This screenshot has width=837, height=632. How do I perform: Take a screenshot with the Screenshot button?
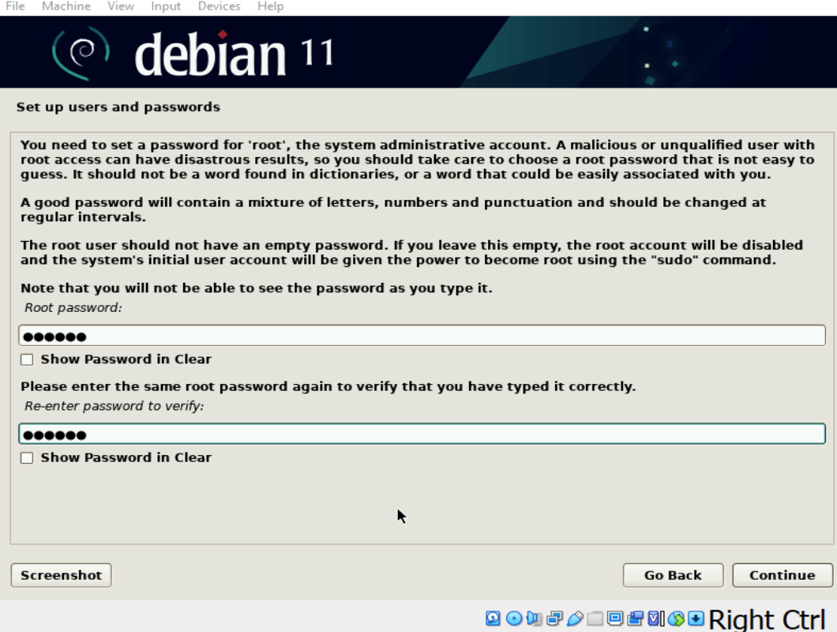tap(61, 574)
